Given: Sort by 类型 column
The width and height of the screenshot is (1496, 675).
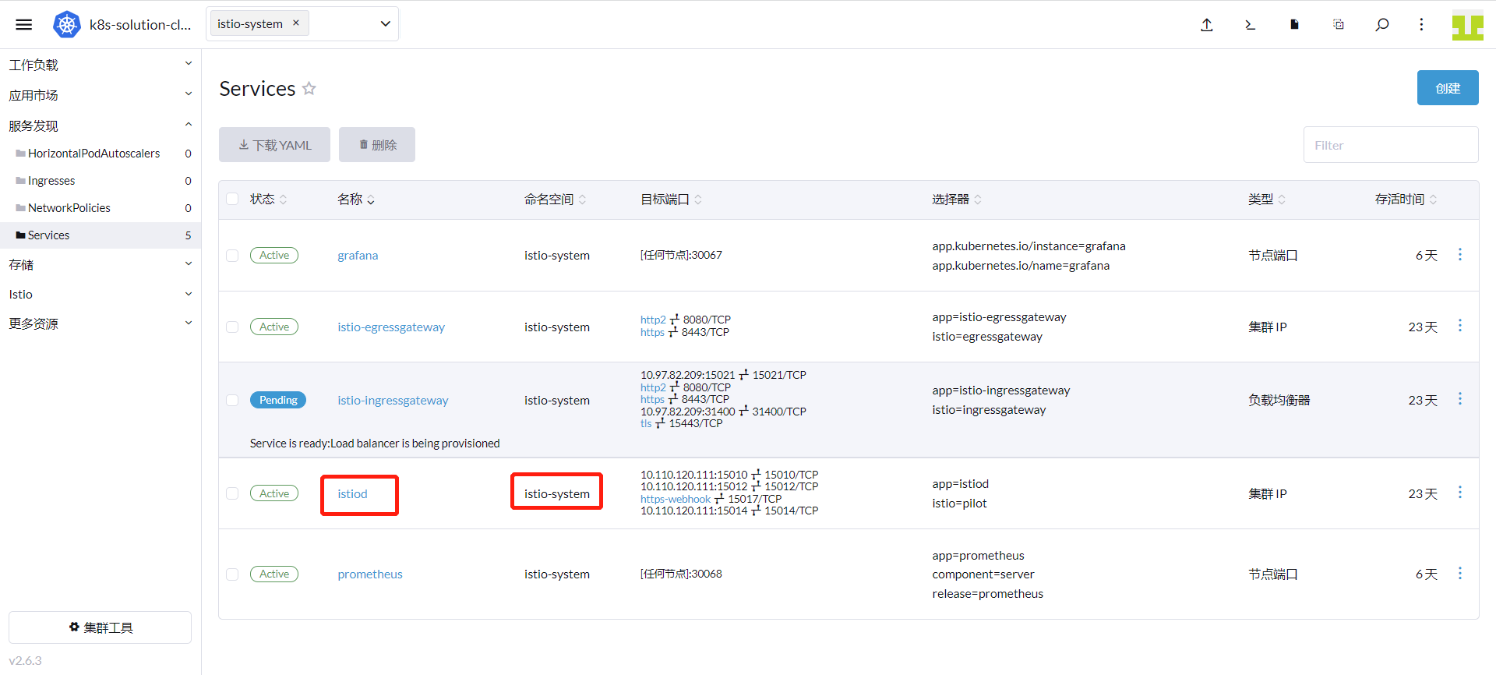Looking at the screenshot, I should pyautogui.click(x=1267, y=200).
